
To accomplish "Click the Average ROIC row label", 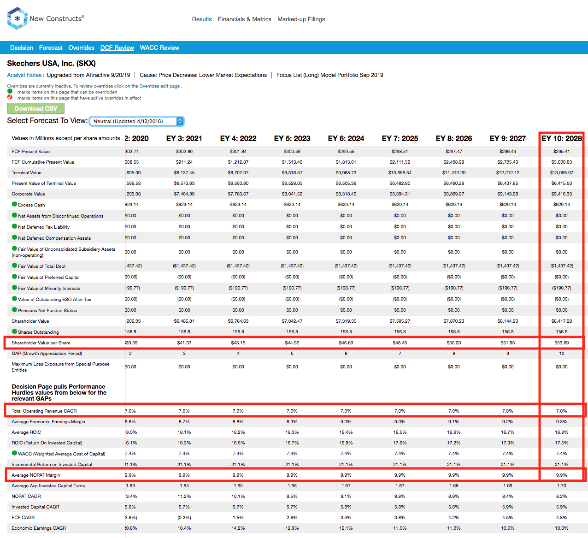I will click(x=26, y=432).
